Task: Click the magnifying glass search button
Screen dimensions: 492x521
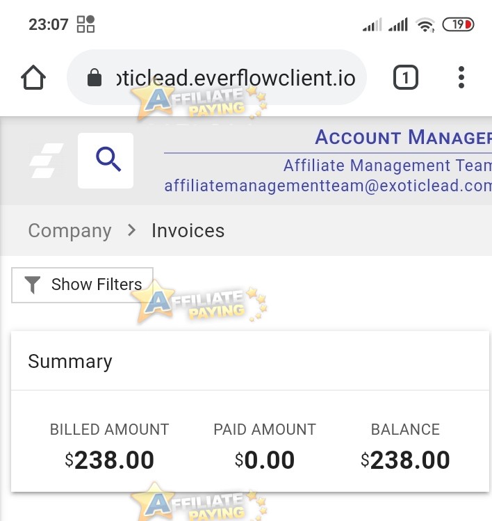Action: 106,161
